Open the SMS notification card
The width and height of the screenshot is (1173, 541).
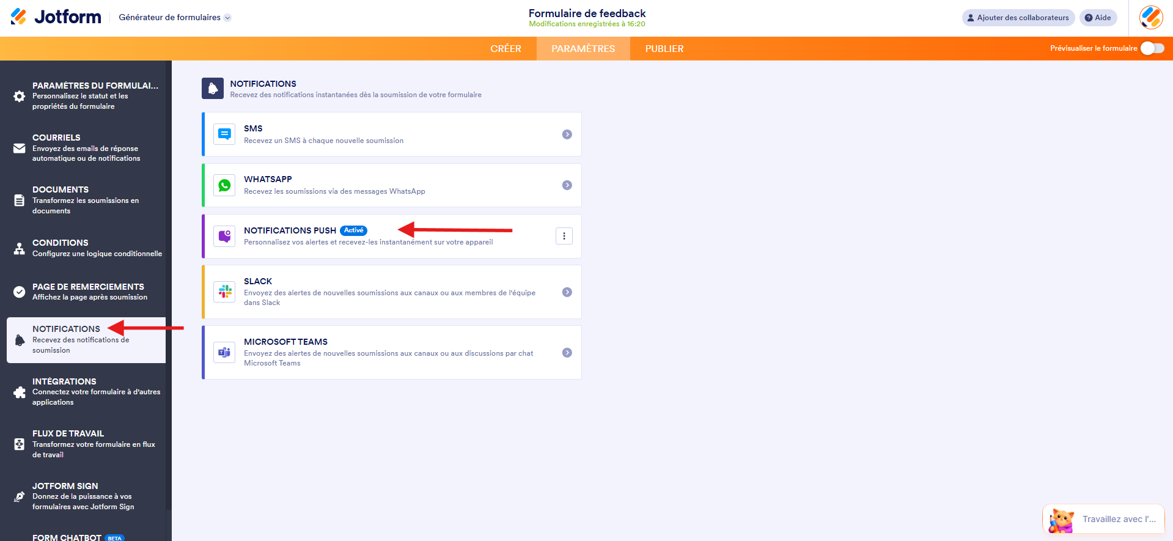click(x=392, y=134)
